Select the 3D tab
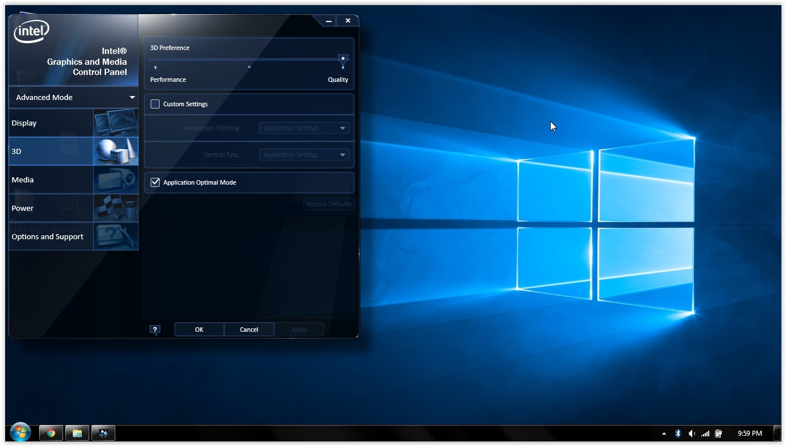The height and width of the screenshot is (446, 786). [x=73, y=151]
